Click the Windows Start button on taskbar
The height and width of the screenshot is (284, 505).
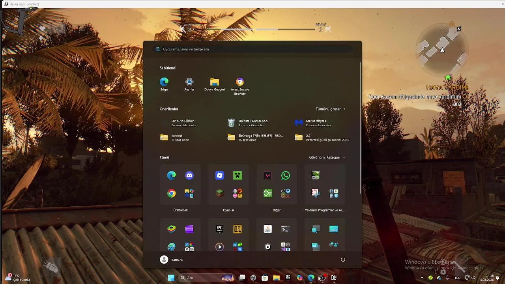171,278
